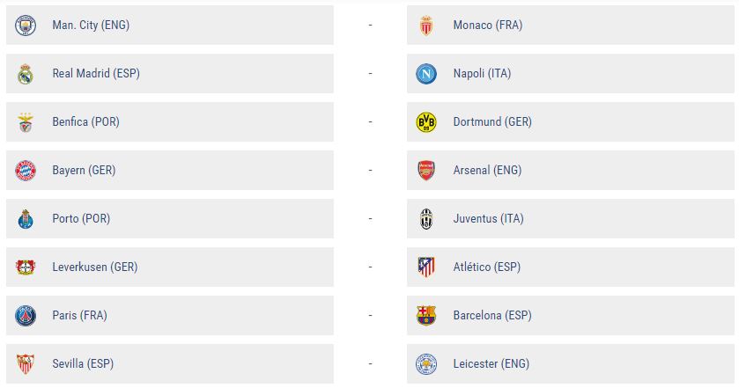This screenshot has height=388, width=739.
Task: Open the Sevilla (ESP) team link
Action: [83, 364]
